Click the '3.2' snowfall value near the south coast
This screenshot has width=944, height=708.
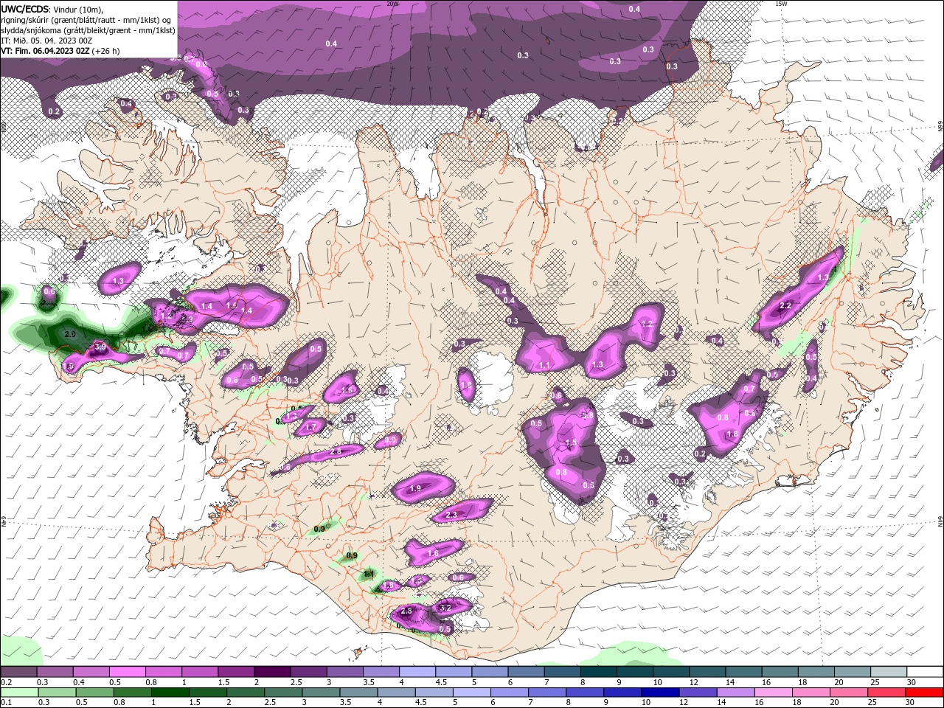445,608
